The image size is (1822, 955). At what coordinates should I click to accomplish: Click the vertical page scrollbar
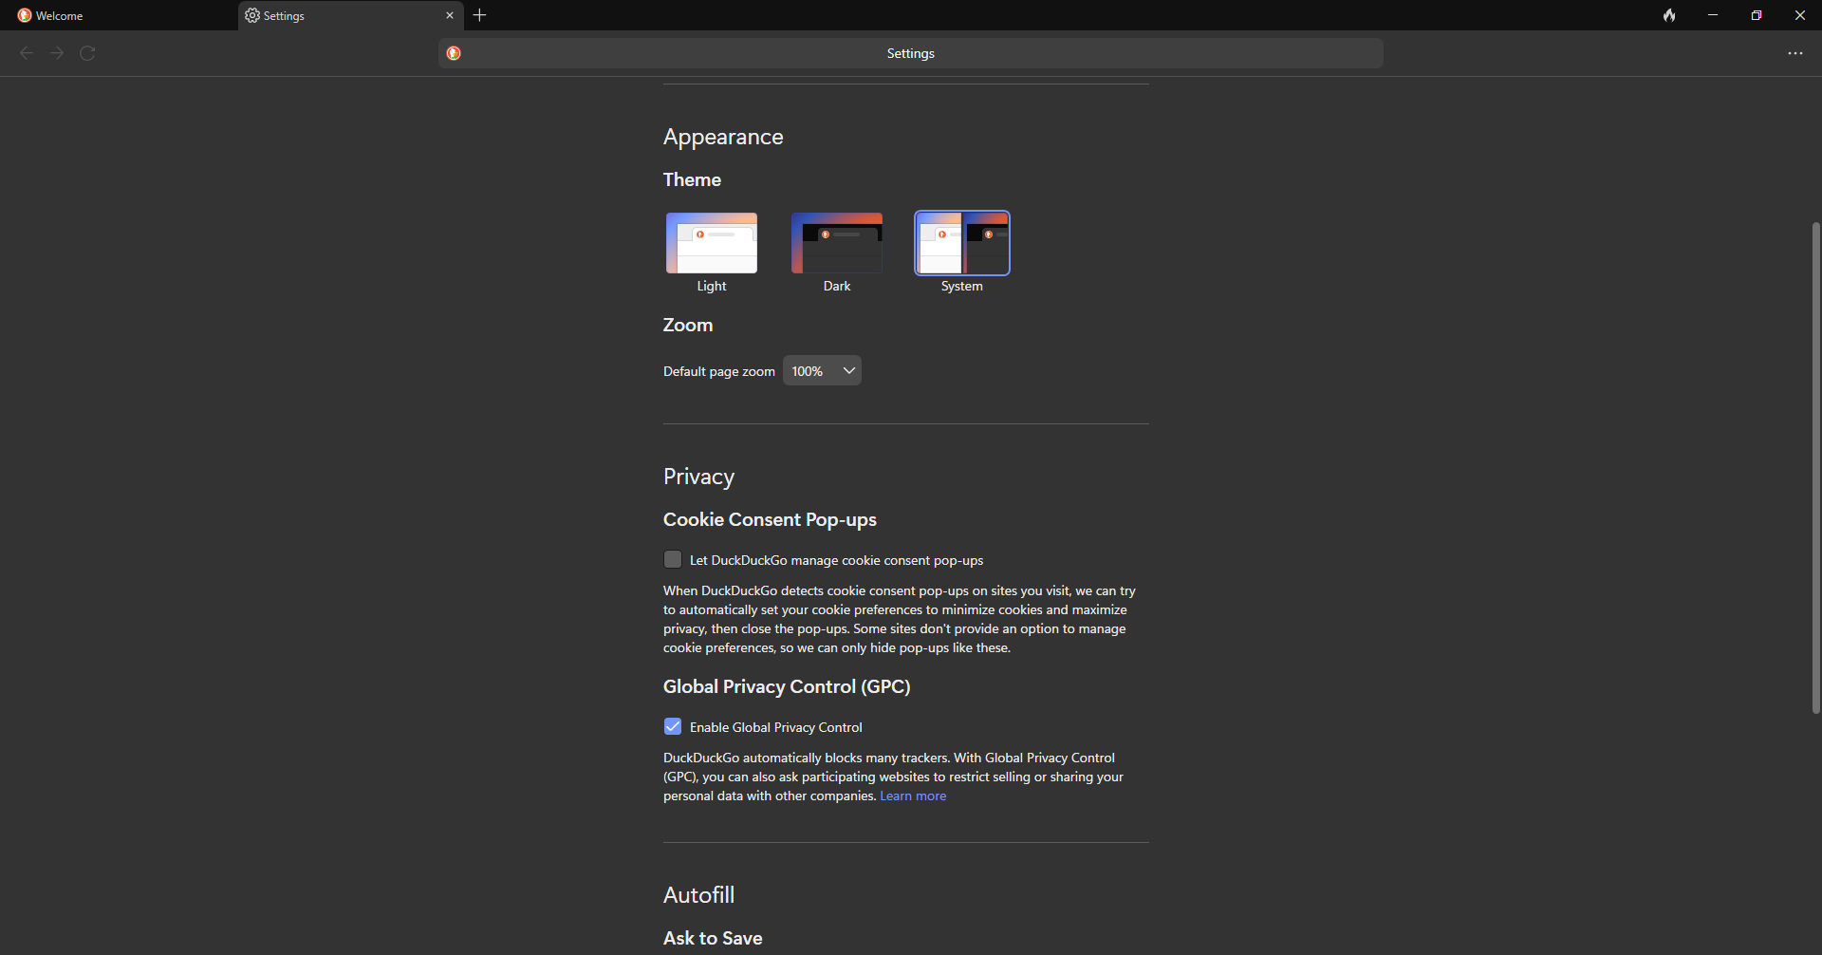coord(1815,468)
